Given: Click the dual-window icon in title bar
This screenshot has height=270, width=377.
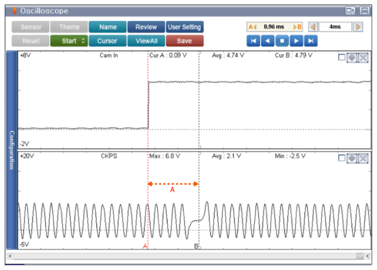Looking at the screenshot, I should tap(350, 11).
